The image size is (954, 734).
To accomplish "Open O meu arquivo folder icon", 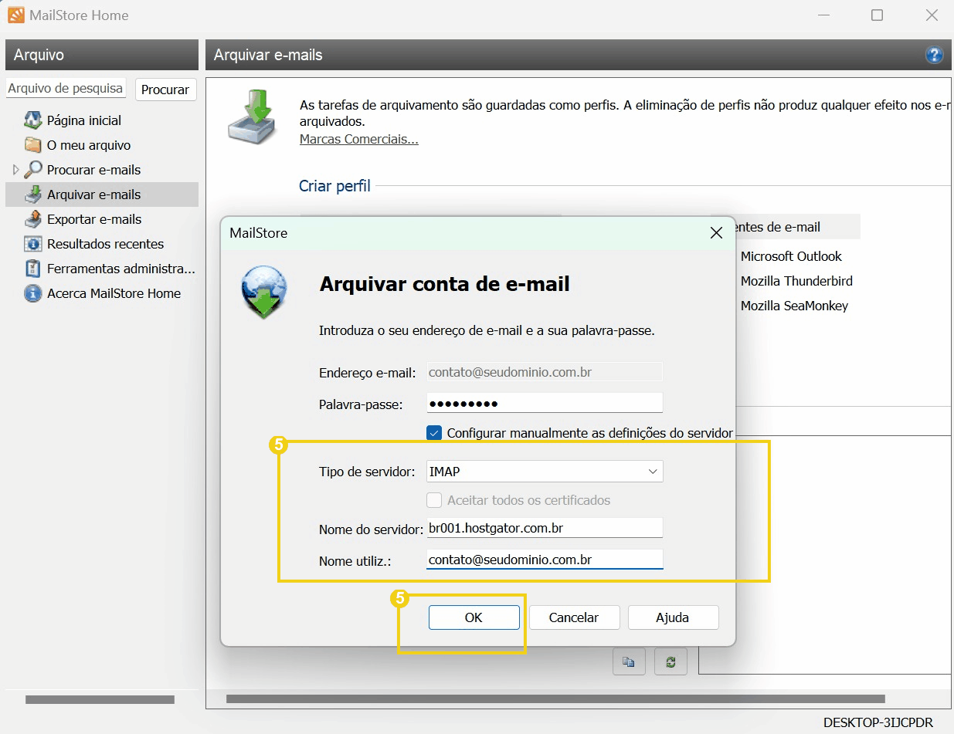I will click(32, 145).
